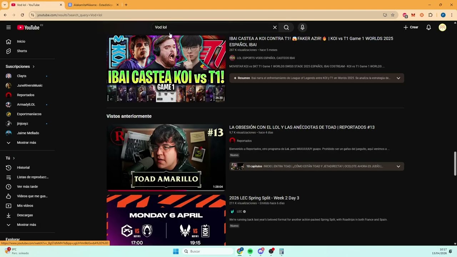Clear the search query with the X

click(x=275, y=27)
